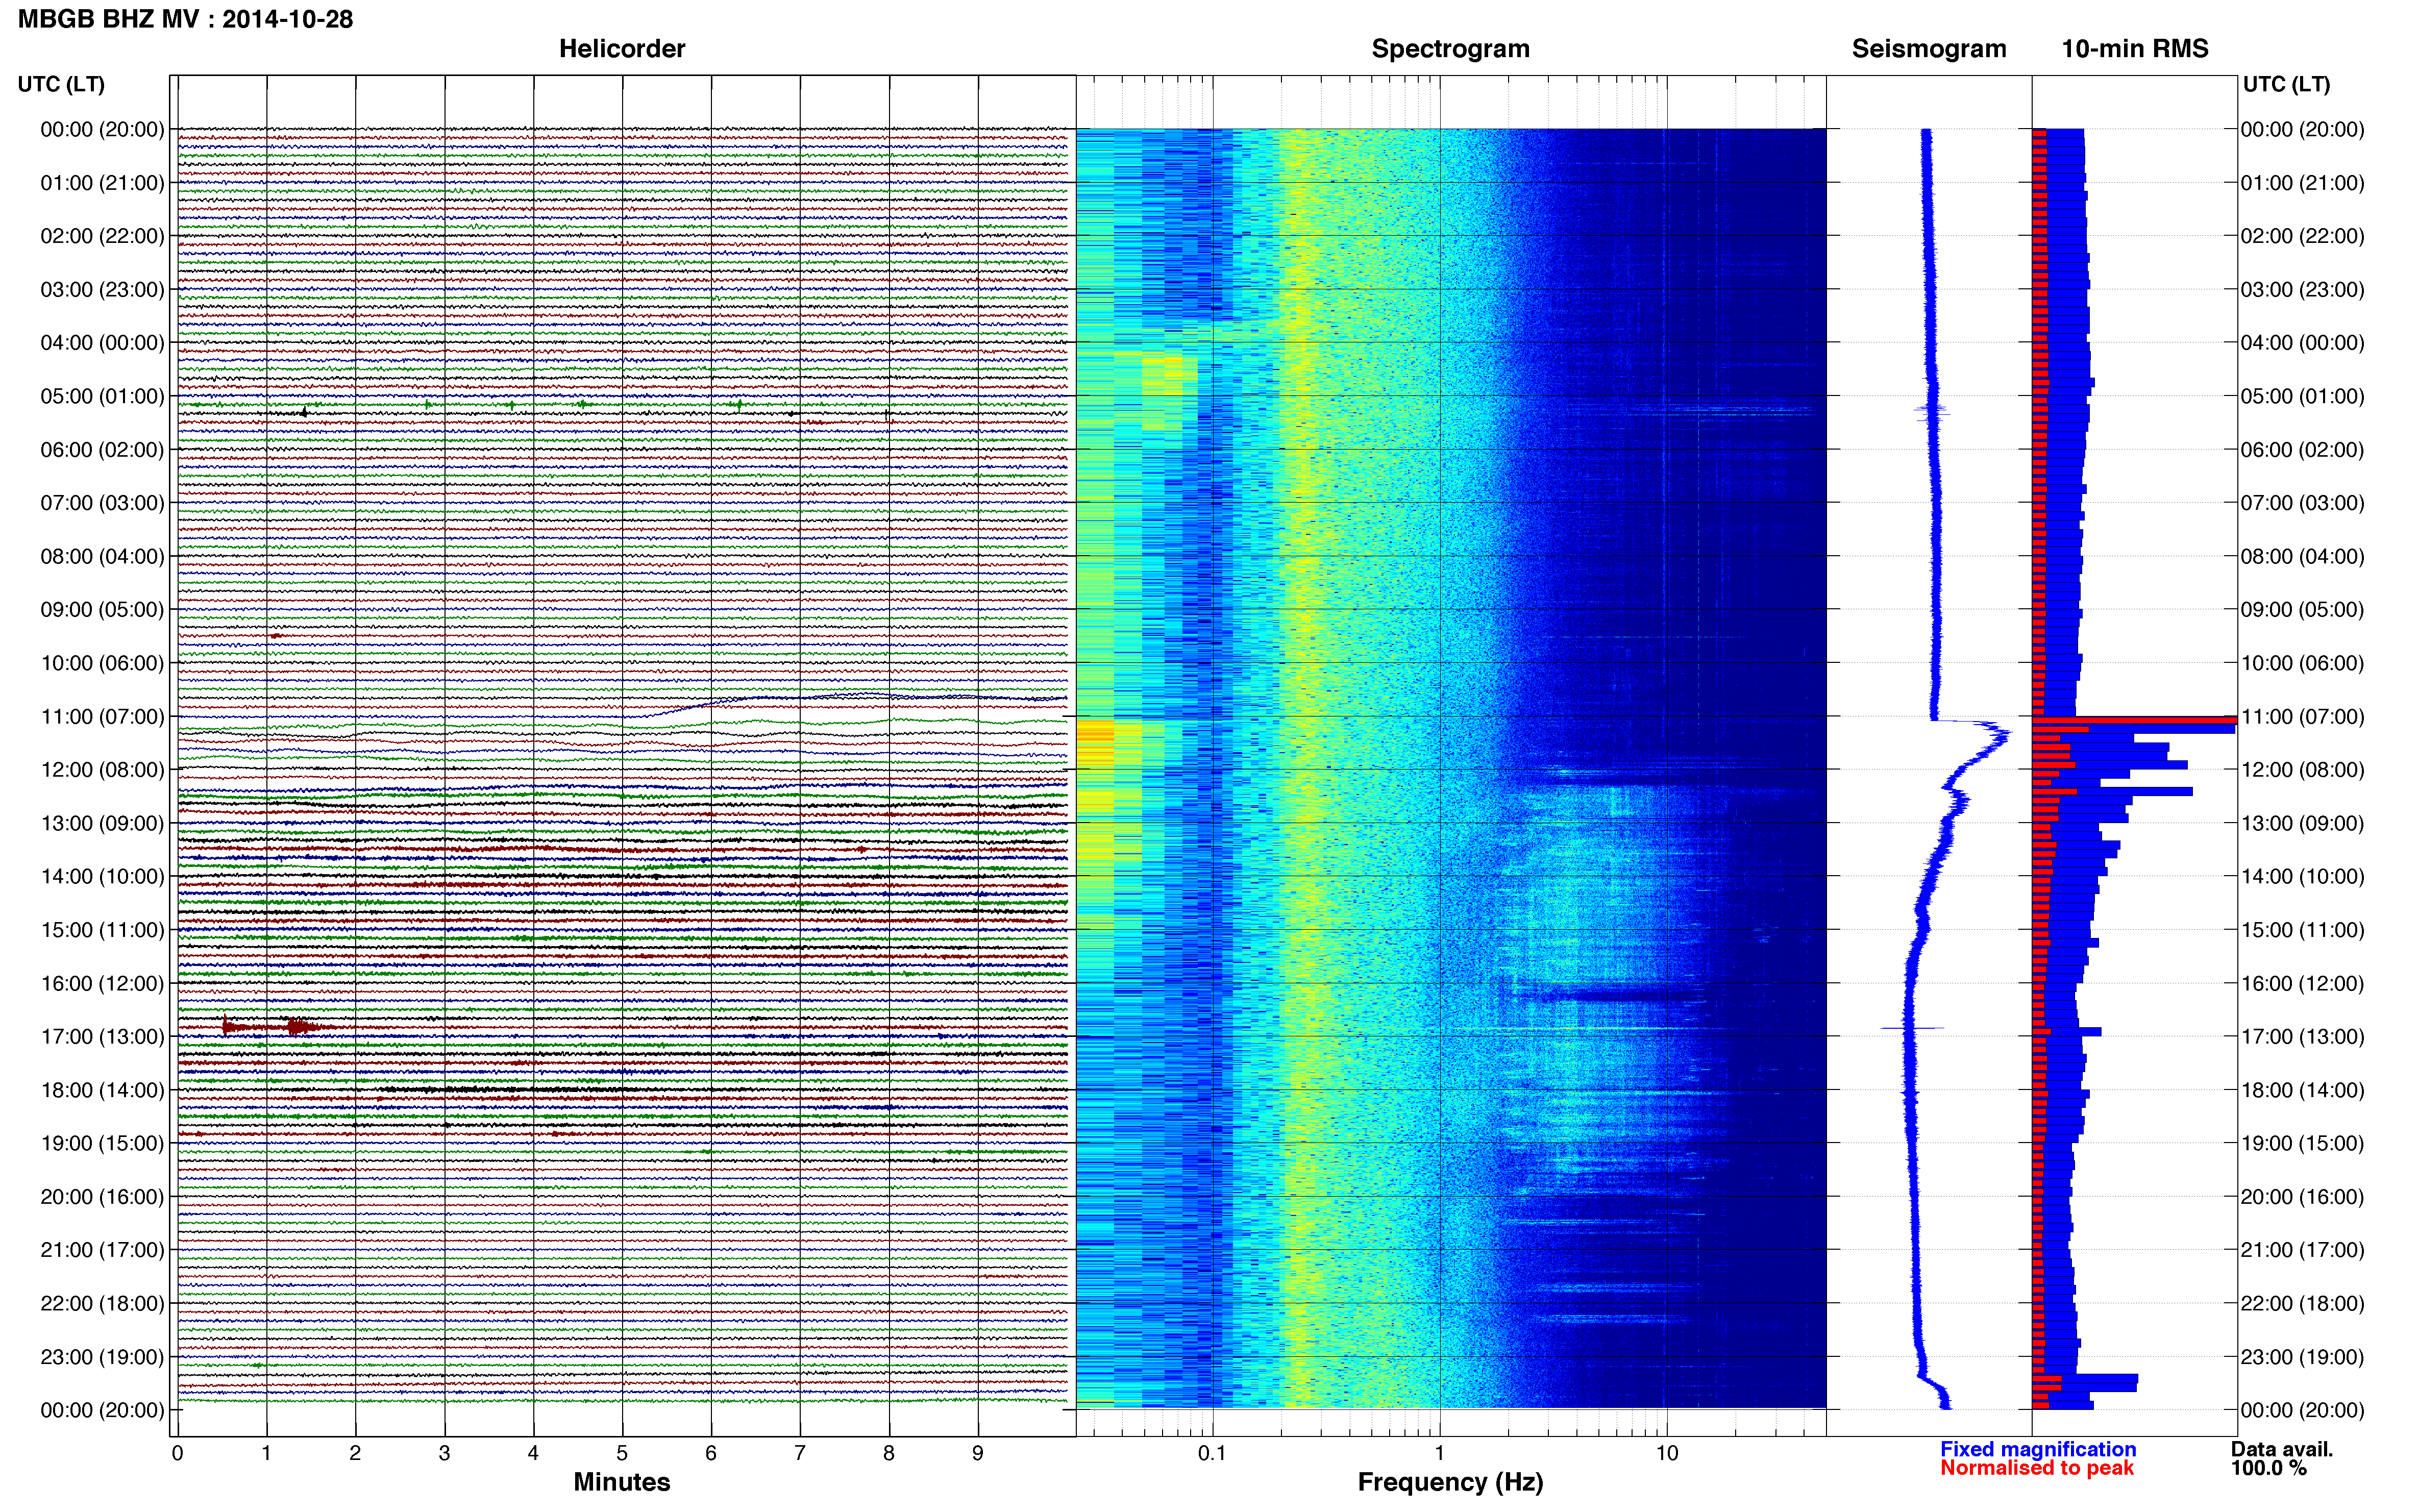2419x1512 pixels.
Task: Click the blue 'Fixed magnification' legend text
Action: coord(2038,1449)
